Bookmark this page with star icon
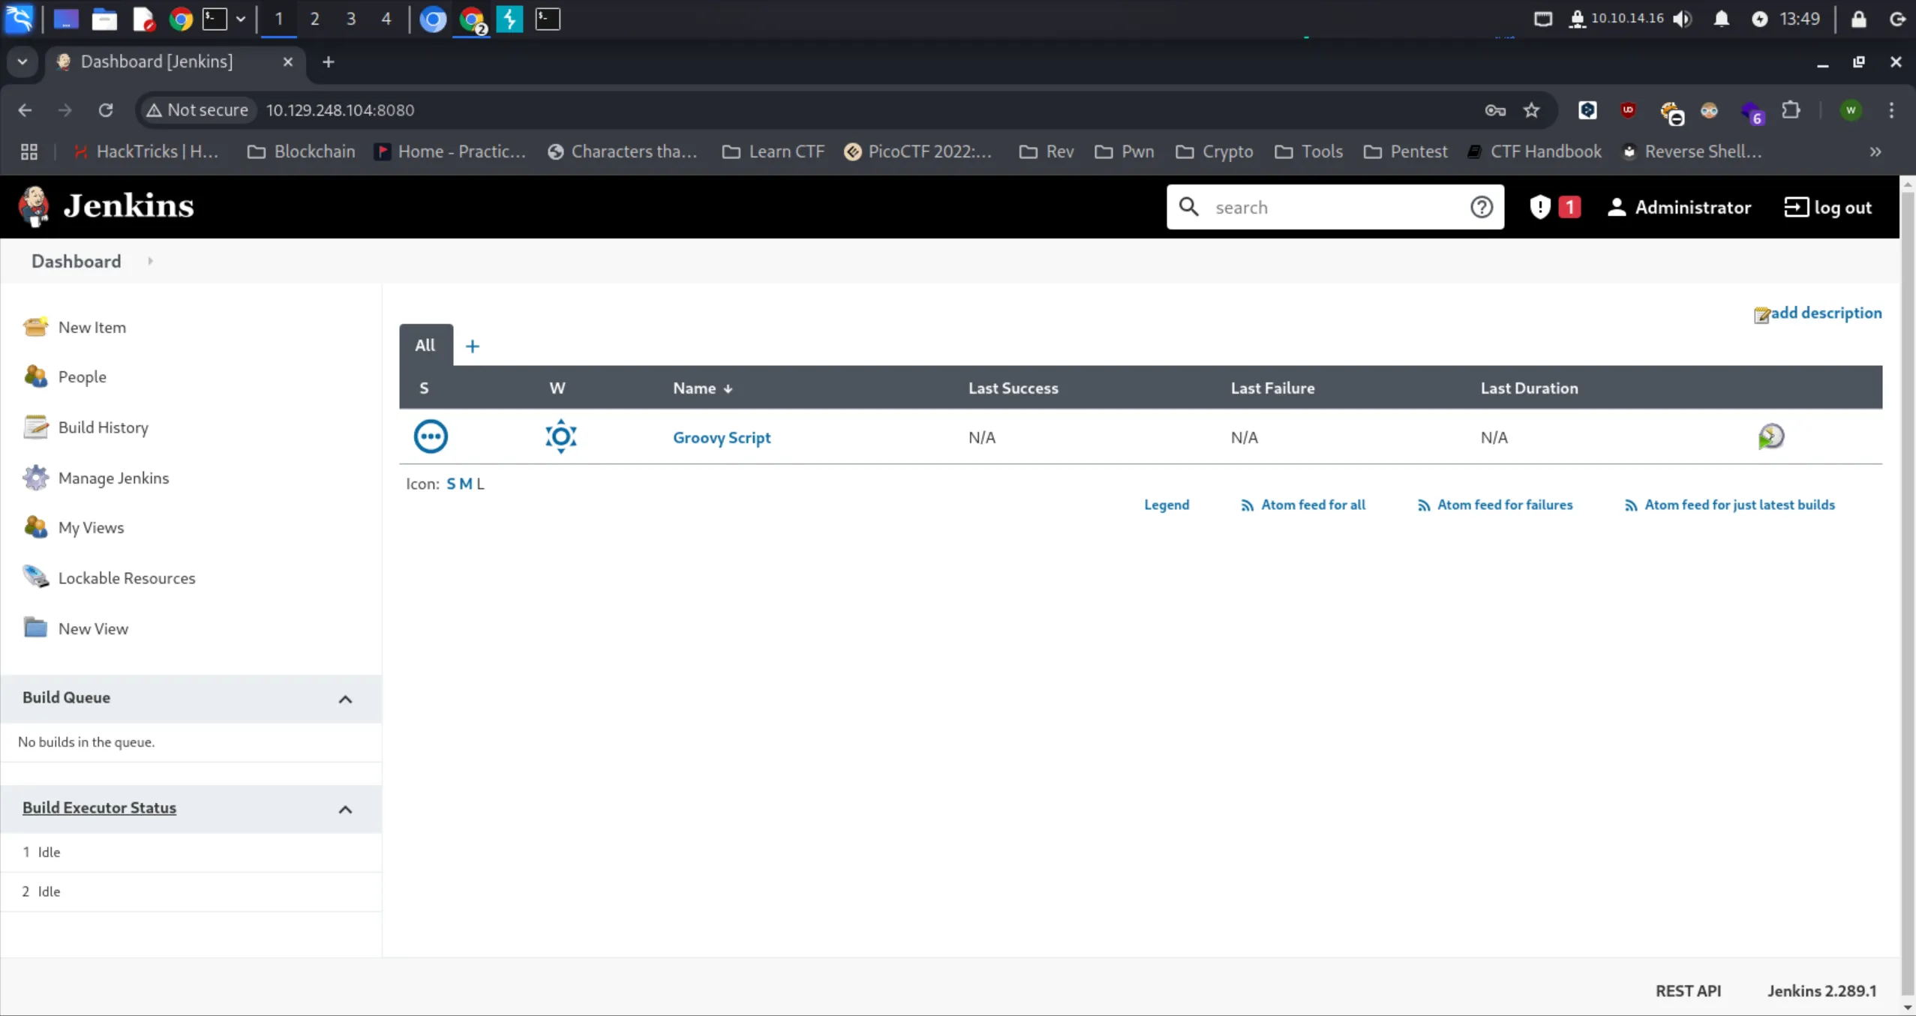The height and width of the screenshot is (1016, 1916). tap(1531, 110)
